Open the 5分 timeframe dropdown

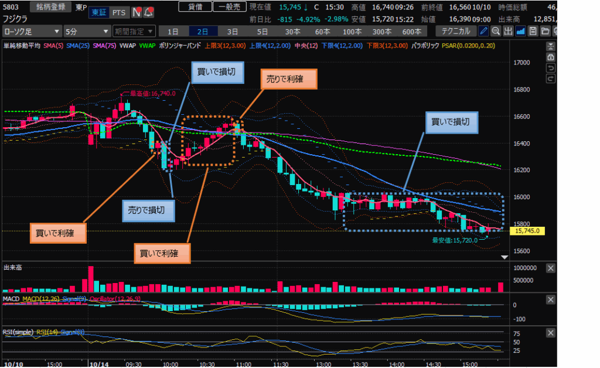coord(87,31)
